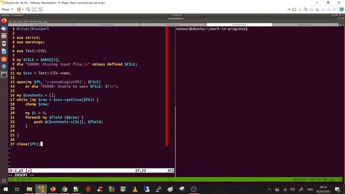
Task: Click the 'my $contents = [];' line
Action: click(x=36, y=95)
